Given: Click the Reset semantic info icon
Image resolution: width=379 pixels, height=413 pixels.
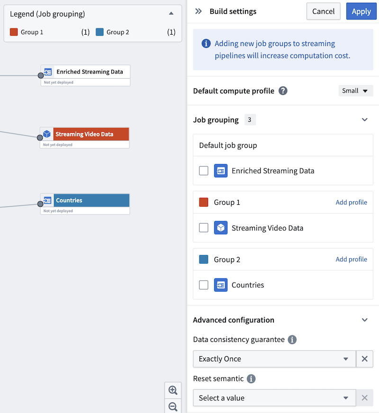Looking at the screenshot, I should 251,379.
